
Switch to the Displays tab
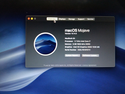tap(62, 19)
